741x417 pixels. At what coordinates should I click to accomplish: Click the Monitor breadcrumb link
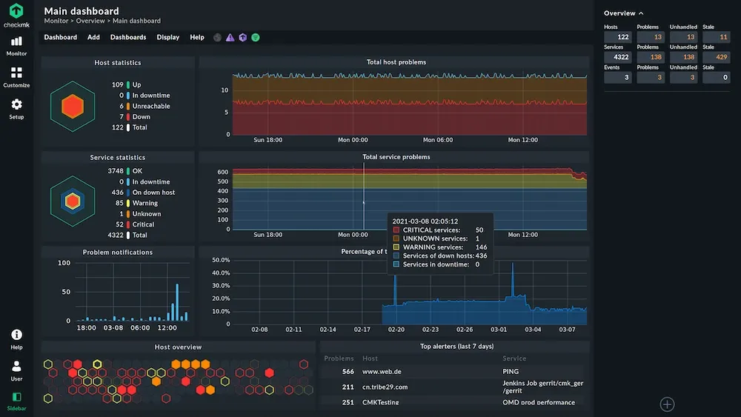[x=56, y=21]
